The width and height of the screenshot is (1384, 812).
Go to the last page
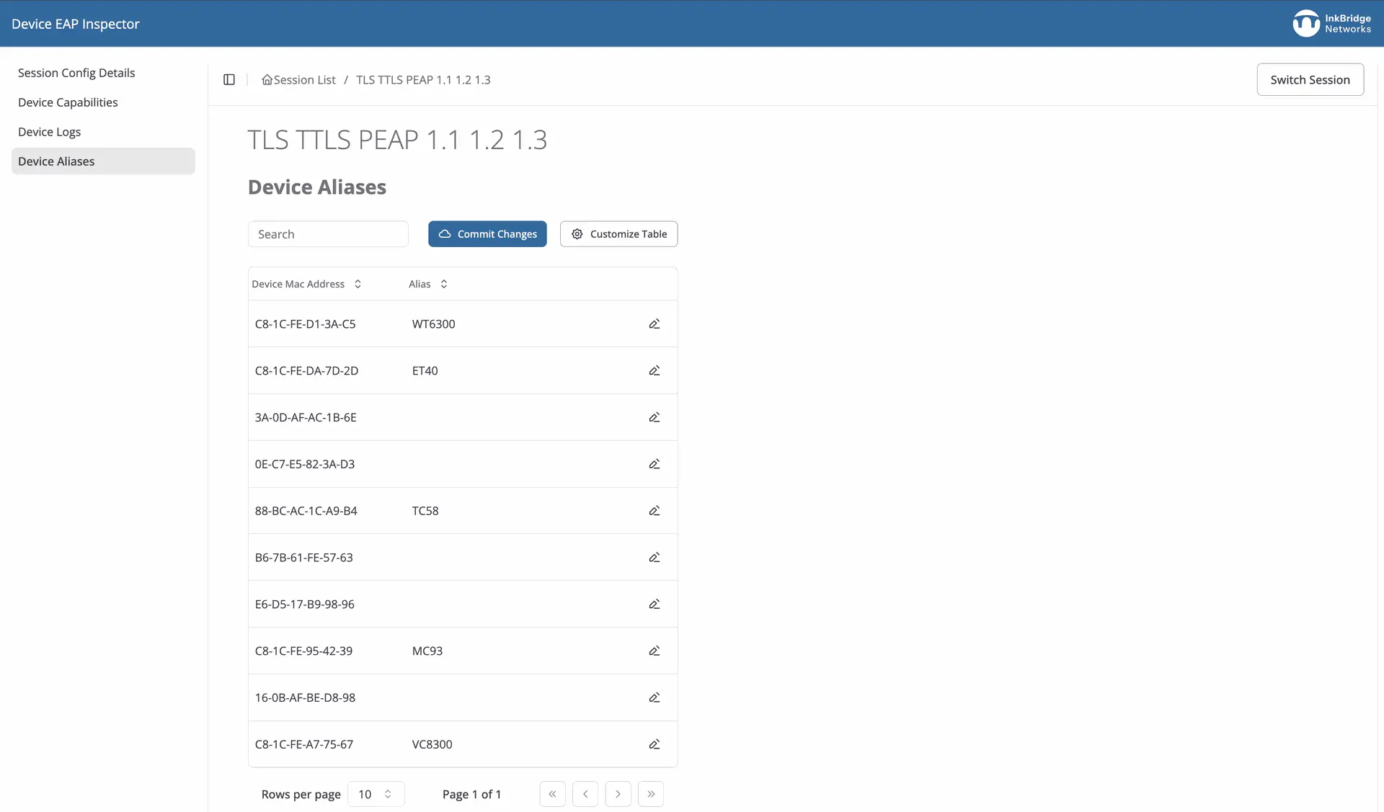click(x=650, y=794)
